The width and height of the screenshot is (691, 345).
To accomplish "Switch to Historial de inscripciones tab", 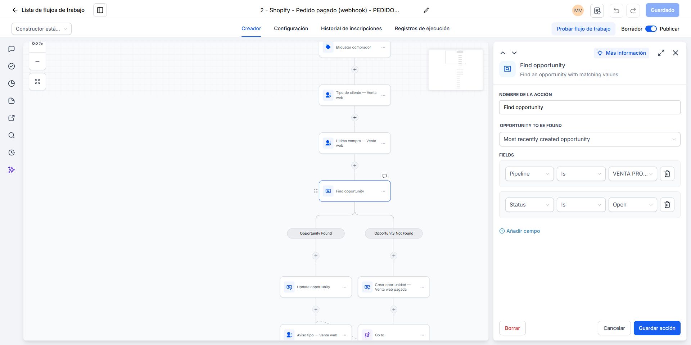I will (x=351, y=28).
